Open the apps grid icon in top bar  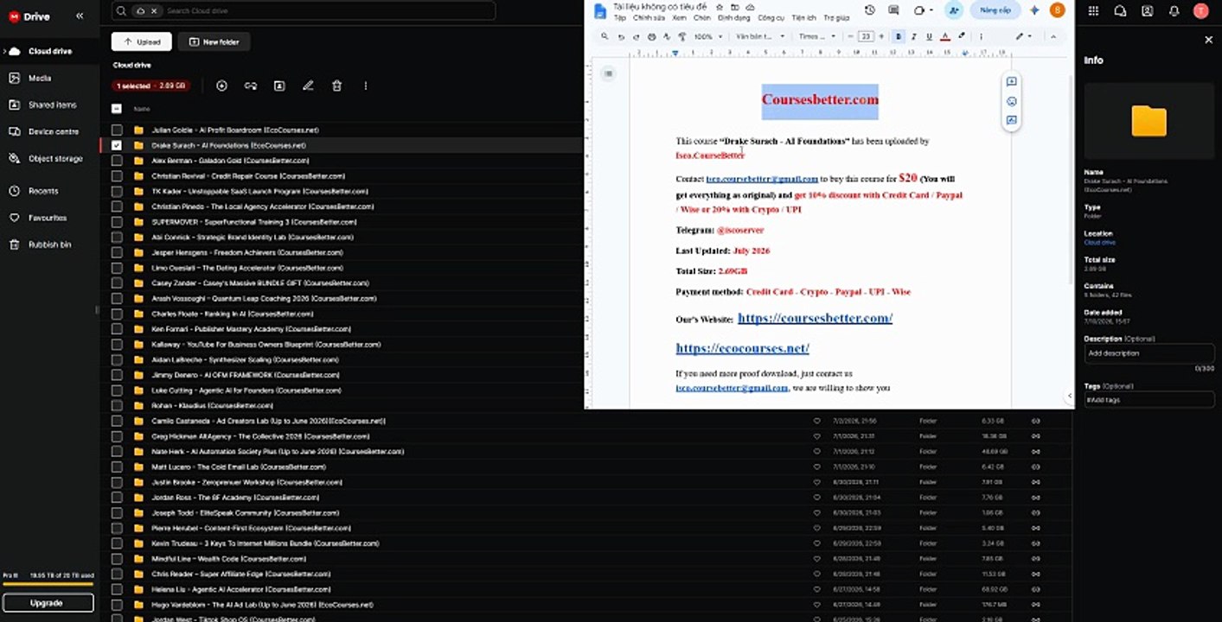coord(1093,11)
